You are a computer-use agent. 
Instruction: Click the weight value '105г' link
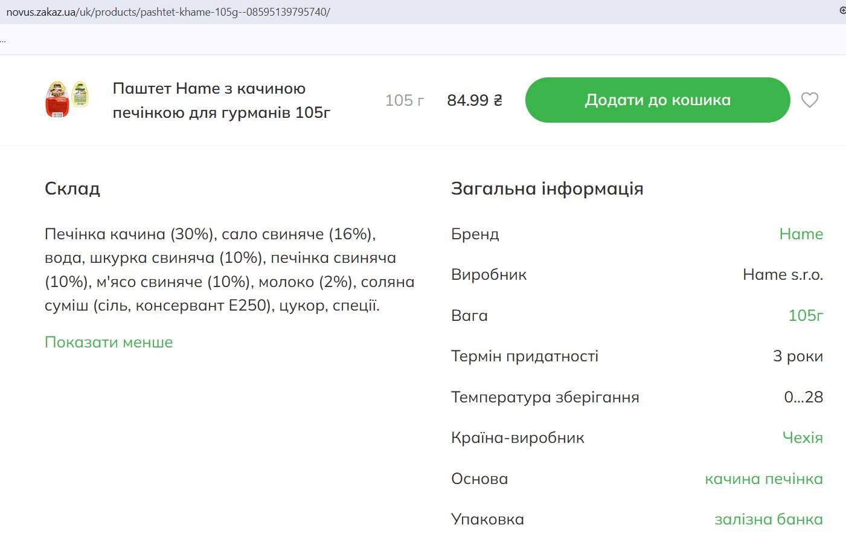pos(806,315)
